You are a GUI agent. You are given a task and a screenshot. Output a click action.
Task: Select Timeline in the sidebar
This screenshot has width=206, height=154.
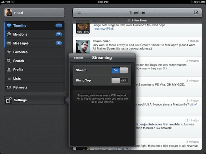pos(34,26)
